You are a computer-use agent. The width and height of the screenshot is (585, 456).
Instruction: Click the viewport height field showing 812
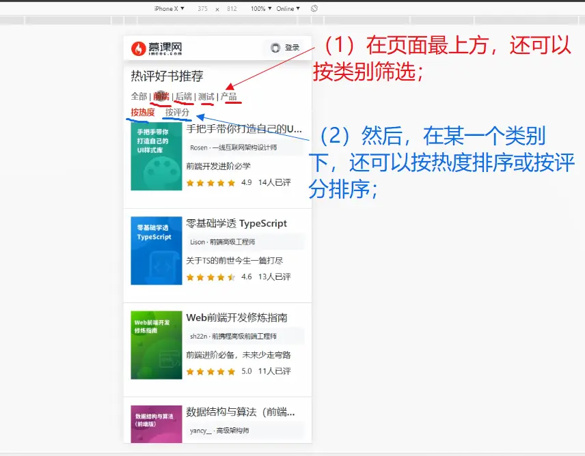[x=232, y=9]
